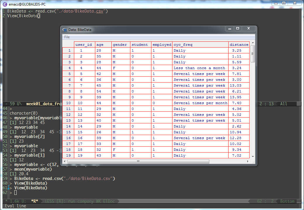Click the 'iESS [R]: run' mode indicator
The width and height of the screenshot is (304, 210).
(60, 201)
